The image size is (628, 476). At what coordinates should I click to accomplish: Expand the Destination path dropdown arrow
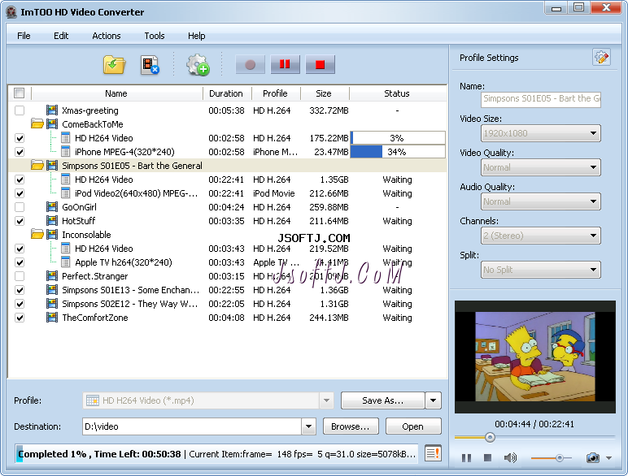click(x=308, y=426)
